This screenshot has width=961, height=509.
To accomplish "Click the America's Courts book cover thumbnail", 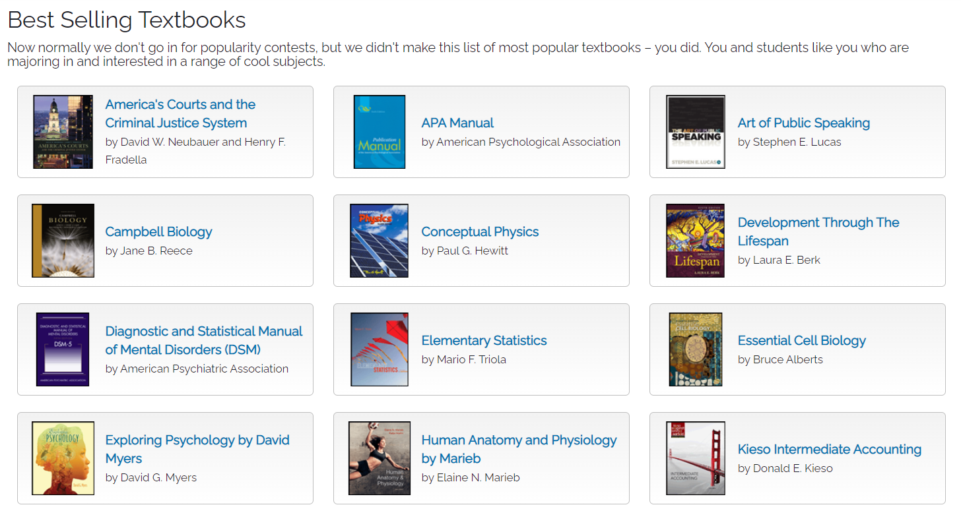I will coord(63,132).
